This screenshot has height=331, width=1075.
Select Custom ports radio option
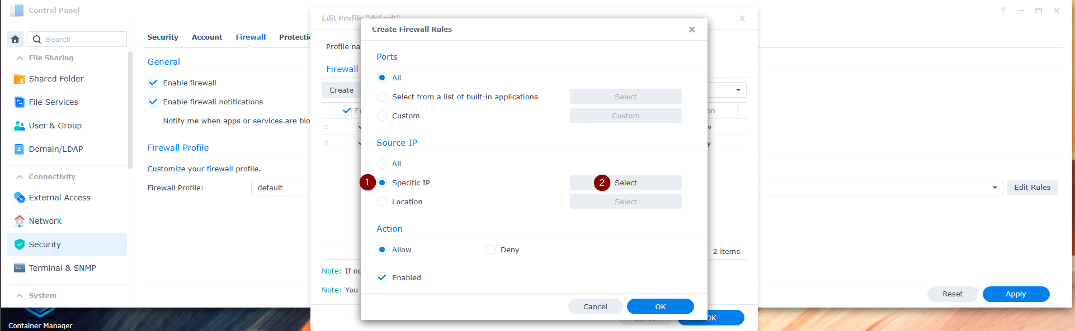click(x=382, y=116)
